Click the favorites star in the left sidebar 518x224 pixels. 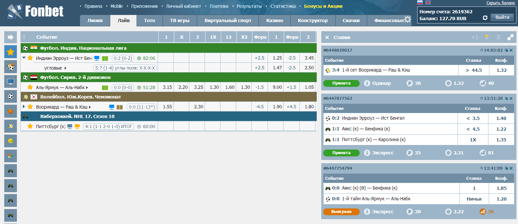coord(10,52)
